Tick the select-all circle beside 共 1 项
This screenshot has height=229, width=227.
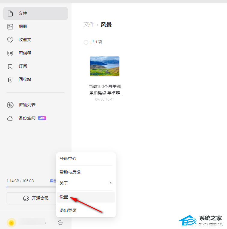coord(86,42)
